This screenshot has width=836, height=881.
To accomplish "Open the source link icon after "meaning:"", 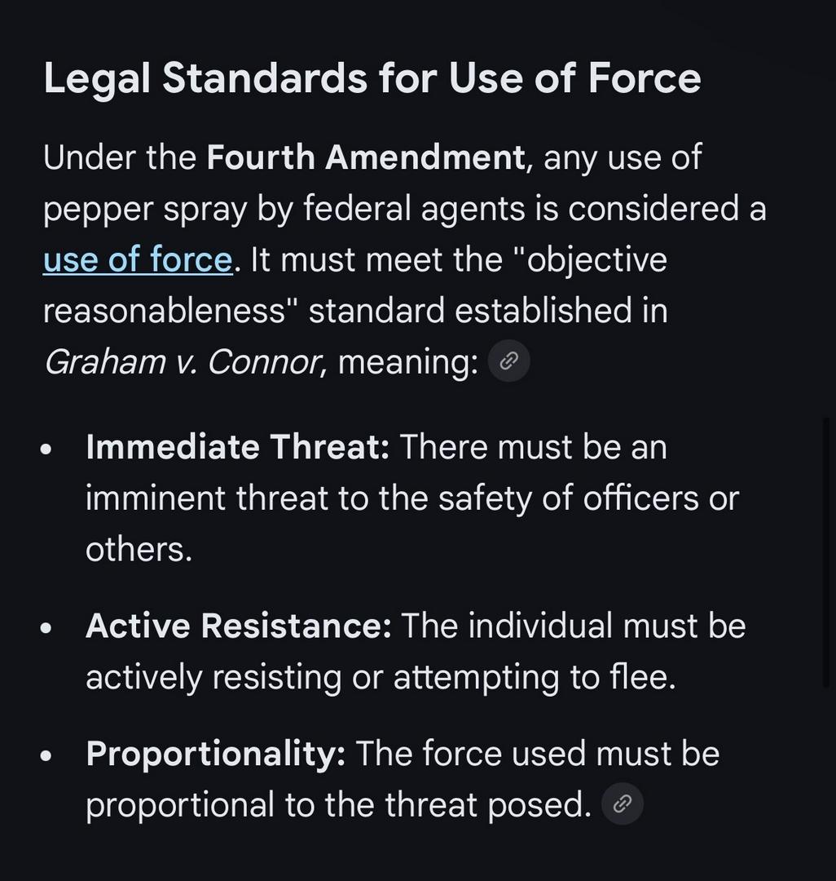I will click(x=509, y=361).
